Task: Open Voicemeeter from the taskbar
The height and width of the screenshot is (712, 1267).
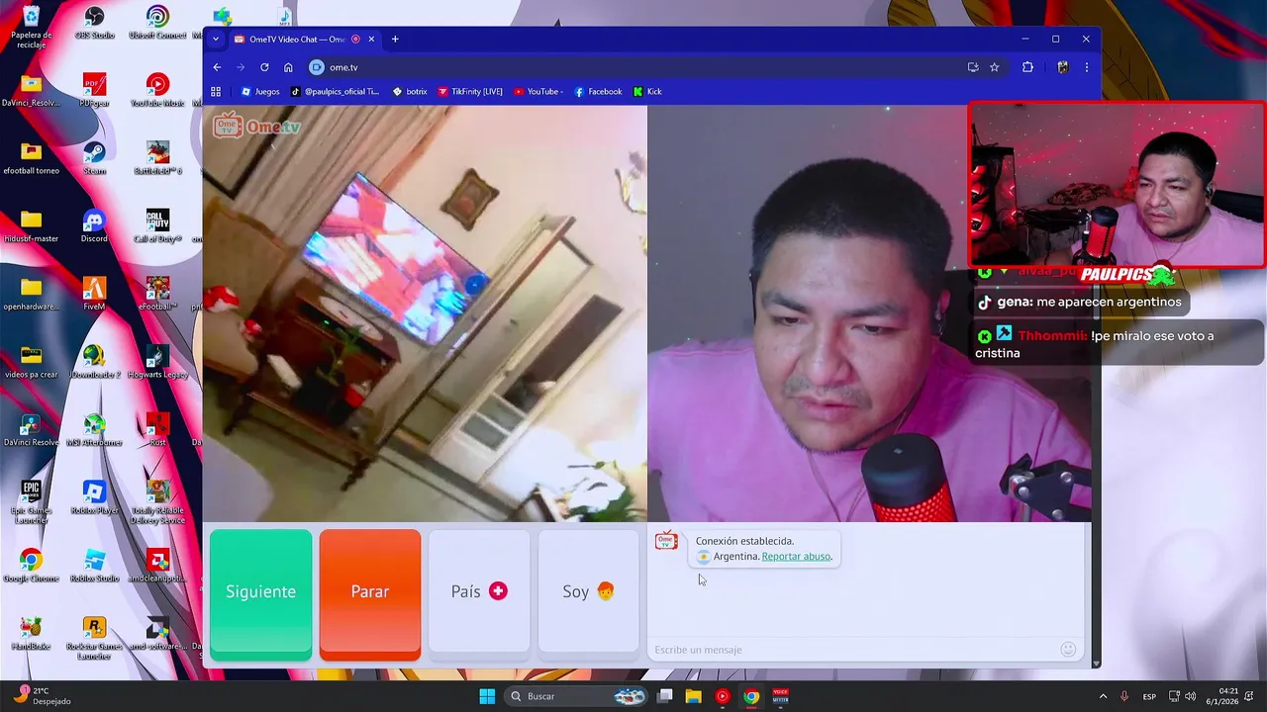Action: 780,696
